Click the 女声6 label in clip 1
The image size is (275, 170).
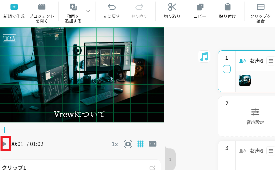pyautogui.click(x=256, y=61)
